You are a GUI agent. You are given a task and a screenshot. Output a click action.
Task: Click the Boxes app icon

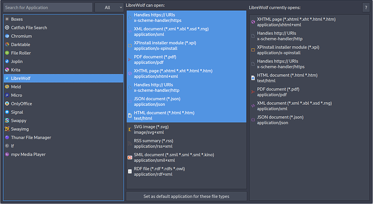[x=7, y=19]
